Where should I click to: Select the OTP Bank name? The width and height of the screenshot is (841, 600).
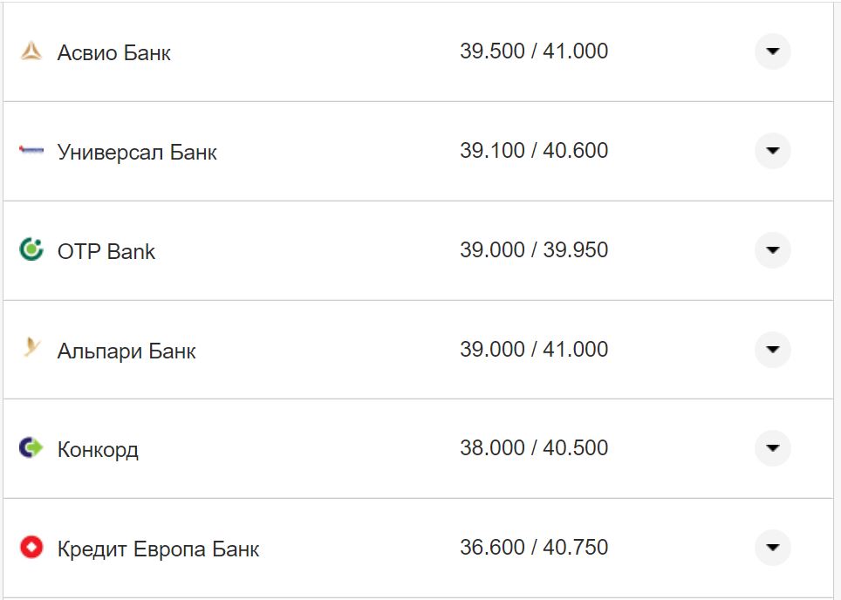106,252
